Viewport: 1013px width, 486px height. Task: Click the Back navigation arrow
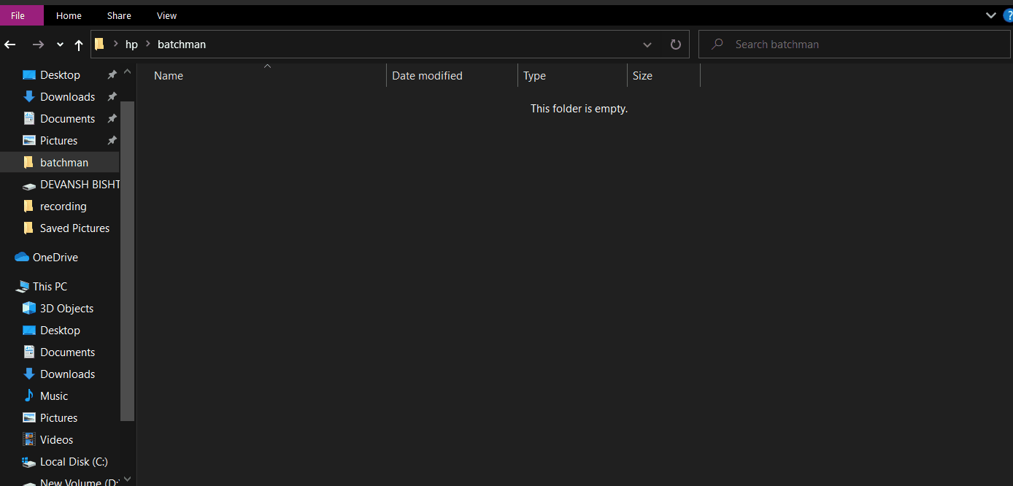(x=10, y=45)
